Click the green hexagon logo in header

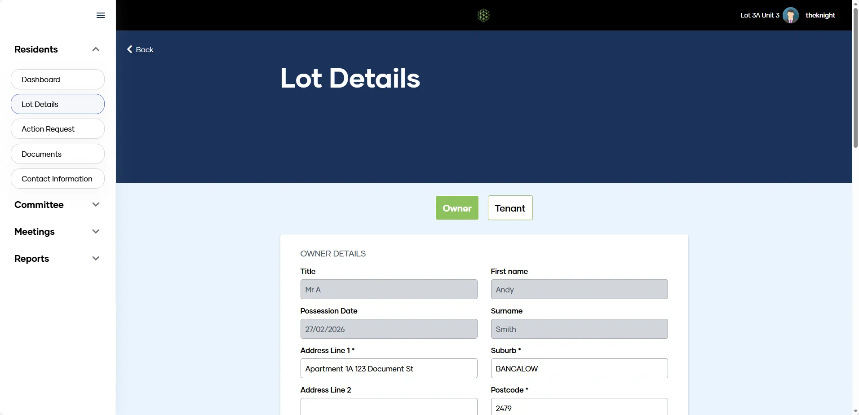(483, 15)
